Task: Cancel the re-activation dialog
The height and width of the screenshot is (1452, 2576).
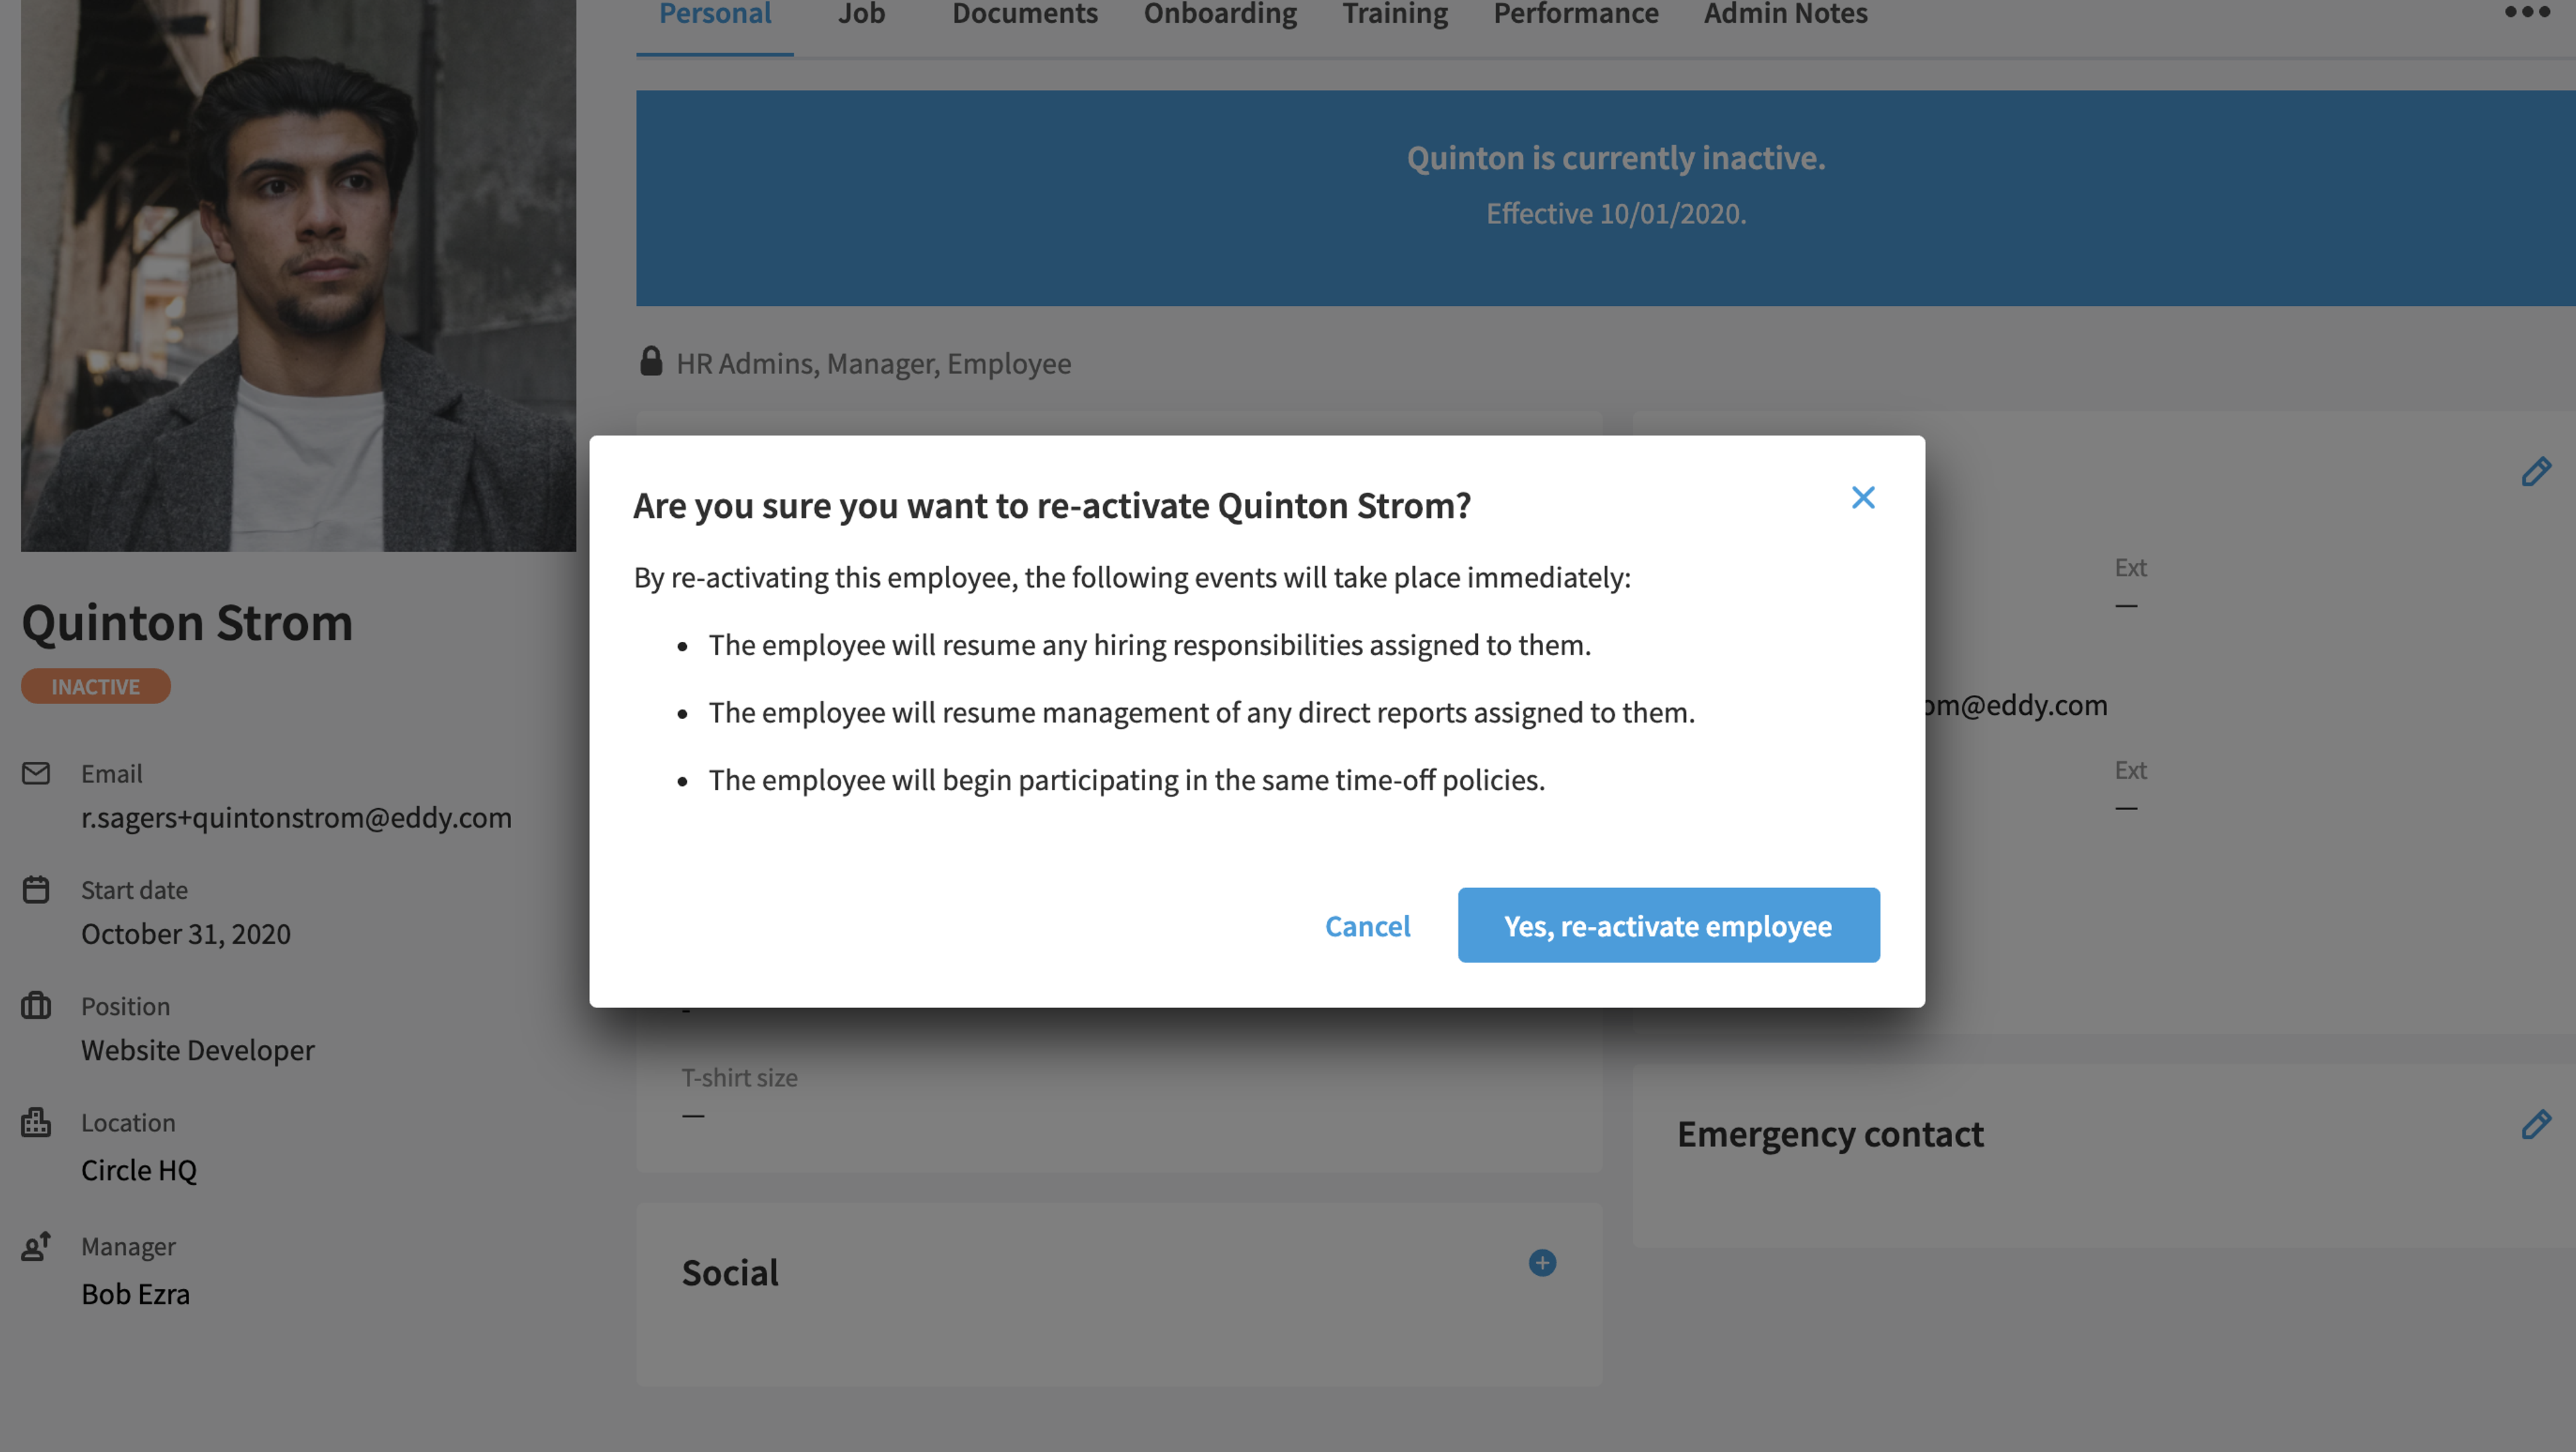Action: point(1367,926)
